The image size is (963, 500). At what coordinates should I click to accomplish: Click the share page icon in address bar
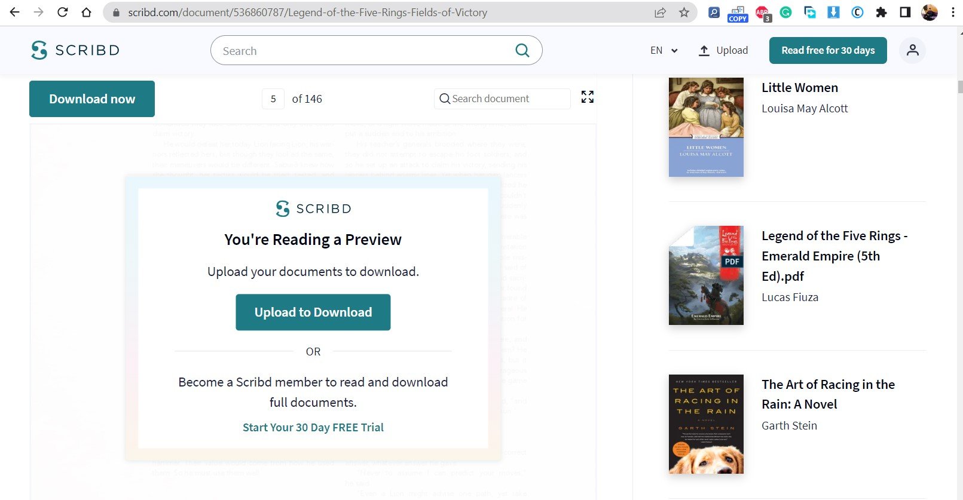pyautogui.click(x=660, y=13)
